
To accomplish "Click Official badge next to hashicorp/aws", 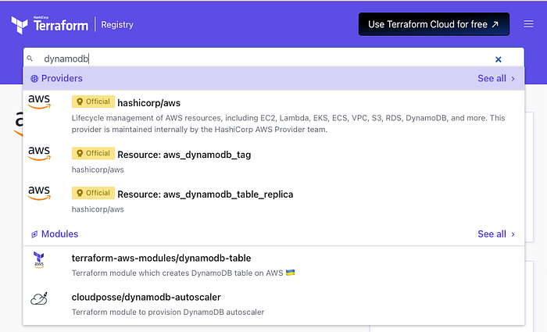I will point(93,102).
